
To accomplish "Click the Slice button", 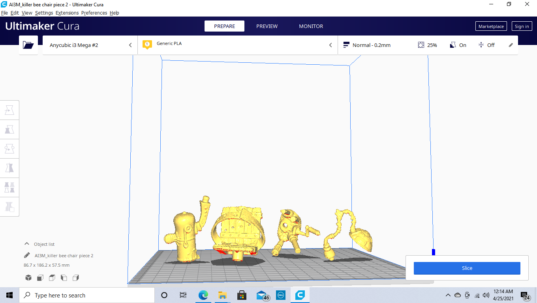I will (467, 268).
